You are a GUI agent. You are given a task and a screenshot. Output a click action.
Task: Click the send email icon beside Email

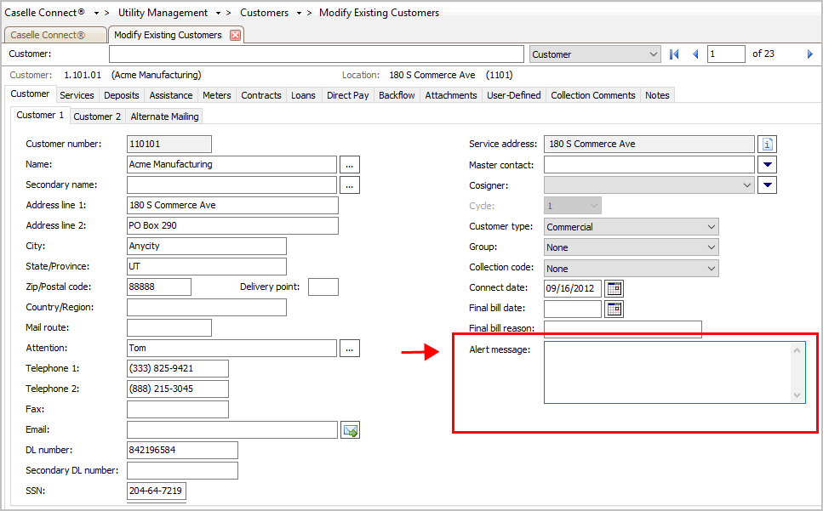click(350, 431)
